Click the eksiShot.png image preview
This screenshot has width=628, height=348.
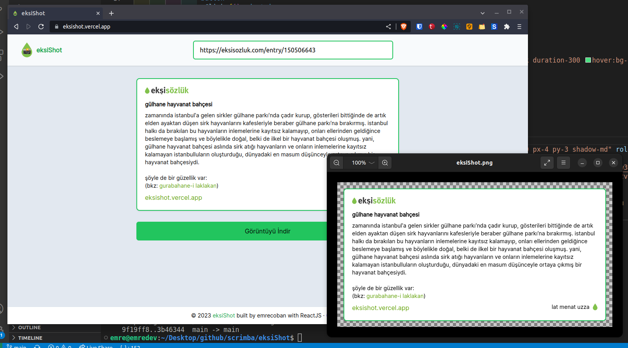pyautogui.click(x=475, y=255)
